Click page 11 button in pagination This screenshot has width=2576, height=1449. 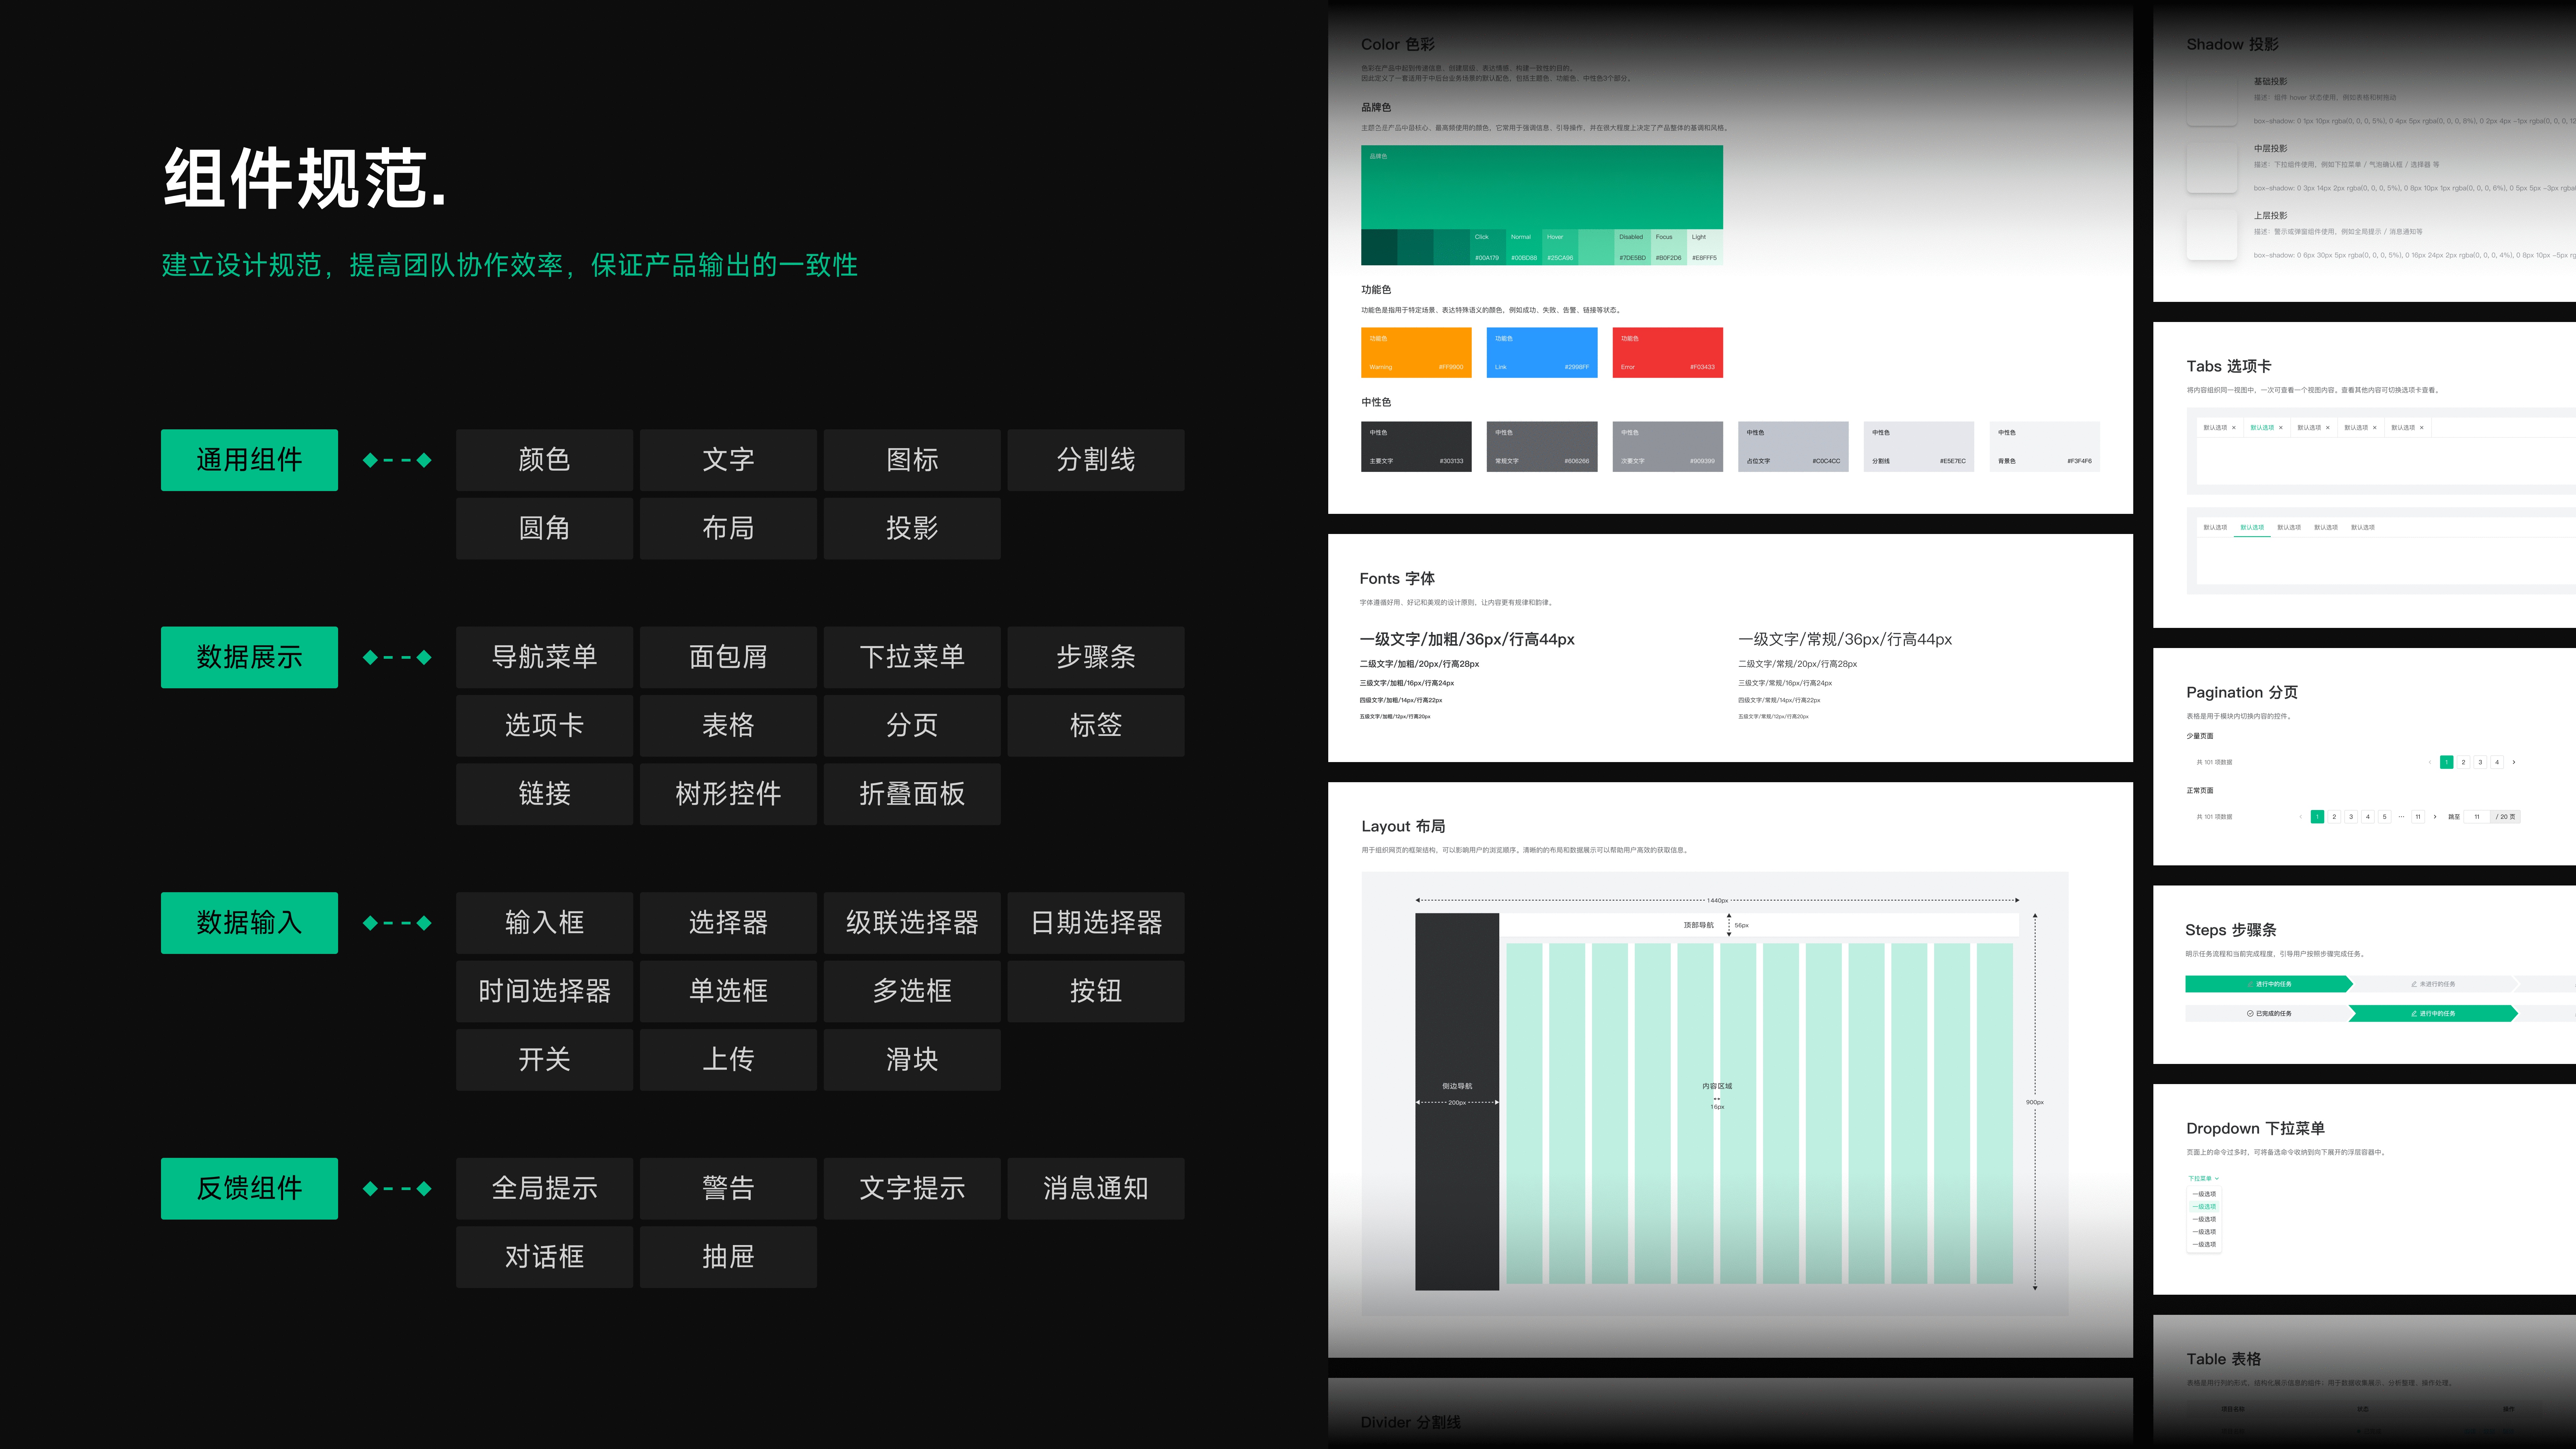pos(2418,817)
